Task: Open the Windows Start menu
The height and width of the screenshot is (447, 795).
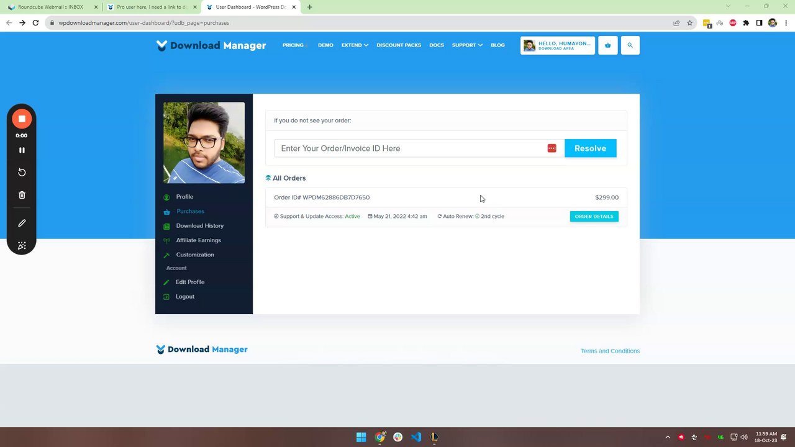Action: point(361,437)
